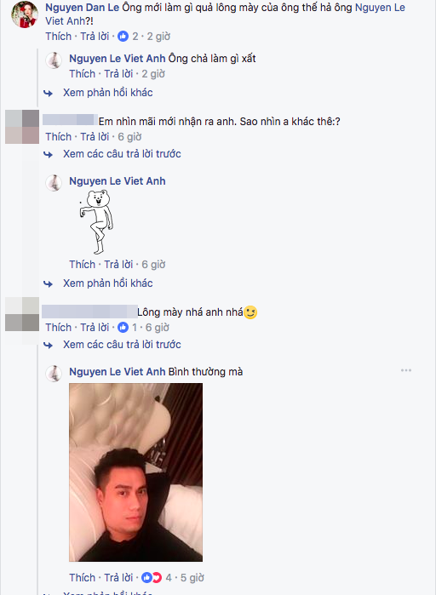Click the like icon on the 'Lông mày nhá anh nhá' comment

[123, 328]
